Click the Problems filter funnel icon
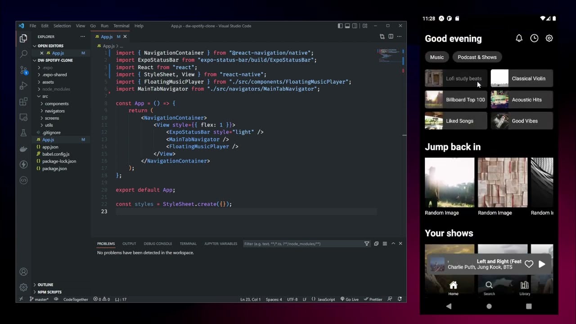This screenshot has height=324, width=576. [x=367, y=243]
